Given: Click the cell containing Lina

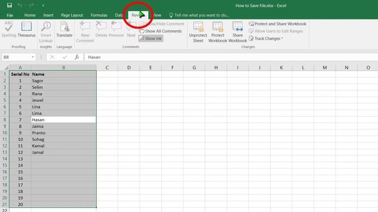Looking at the screenshot, I should tap(64, 107).
